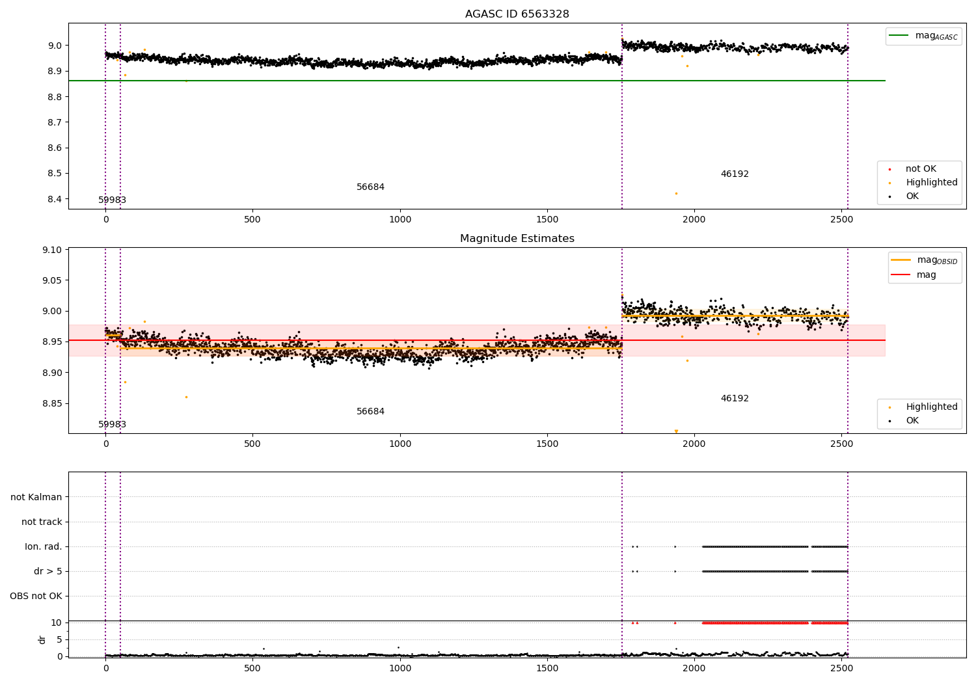Click 59983 in the Magnitude Estimates plot
976x683 pixels.
[112, 425]
